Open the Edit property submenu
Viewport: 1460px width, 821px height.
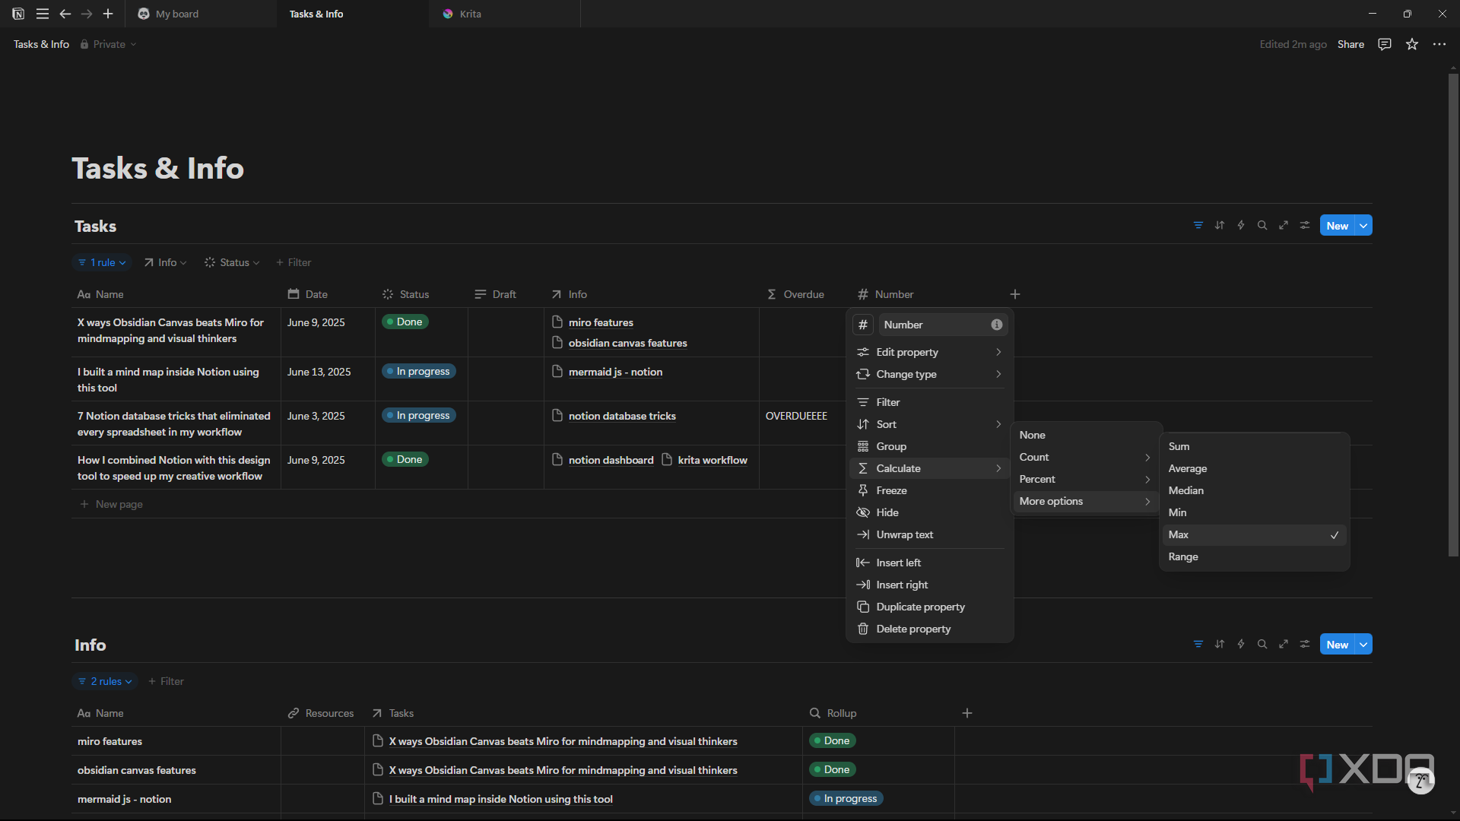tap(929, 352)
